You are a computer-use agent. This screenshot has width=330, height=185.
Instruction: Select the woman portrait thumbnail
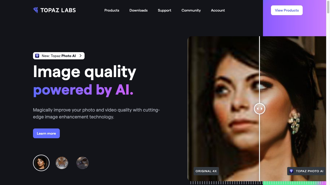coord(41,163)
